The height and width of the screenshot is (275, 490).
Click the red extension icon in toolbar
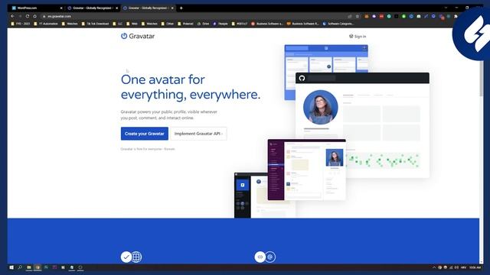(x=381, y=16)
